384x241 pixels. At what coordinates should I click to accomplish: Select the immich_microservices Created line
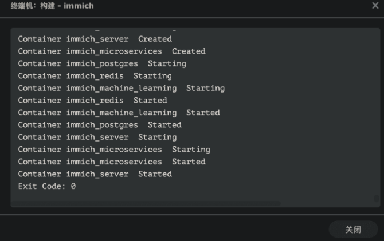[111, 51]
